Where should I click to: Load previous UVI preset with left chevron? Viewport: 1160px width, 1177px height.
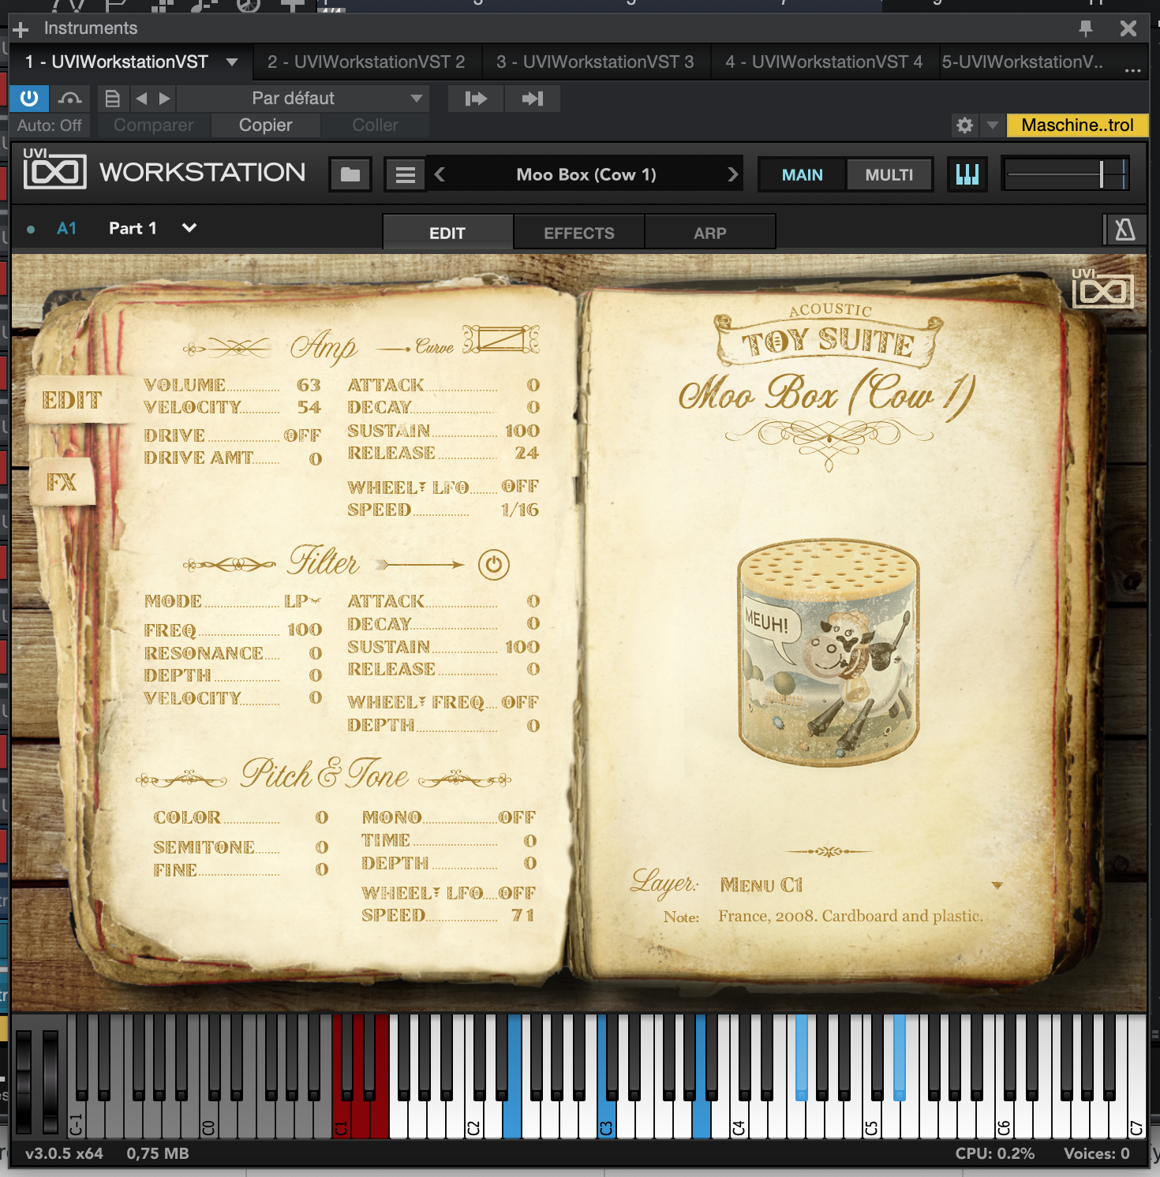pos(440,174)
